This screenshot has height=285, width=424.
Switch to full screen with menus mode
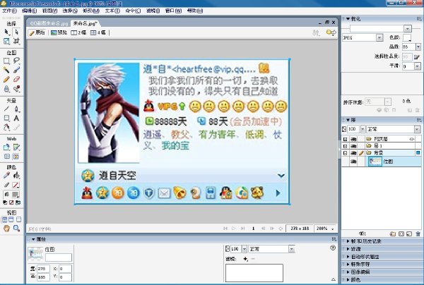tap(11, 219)
